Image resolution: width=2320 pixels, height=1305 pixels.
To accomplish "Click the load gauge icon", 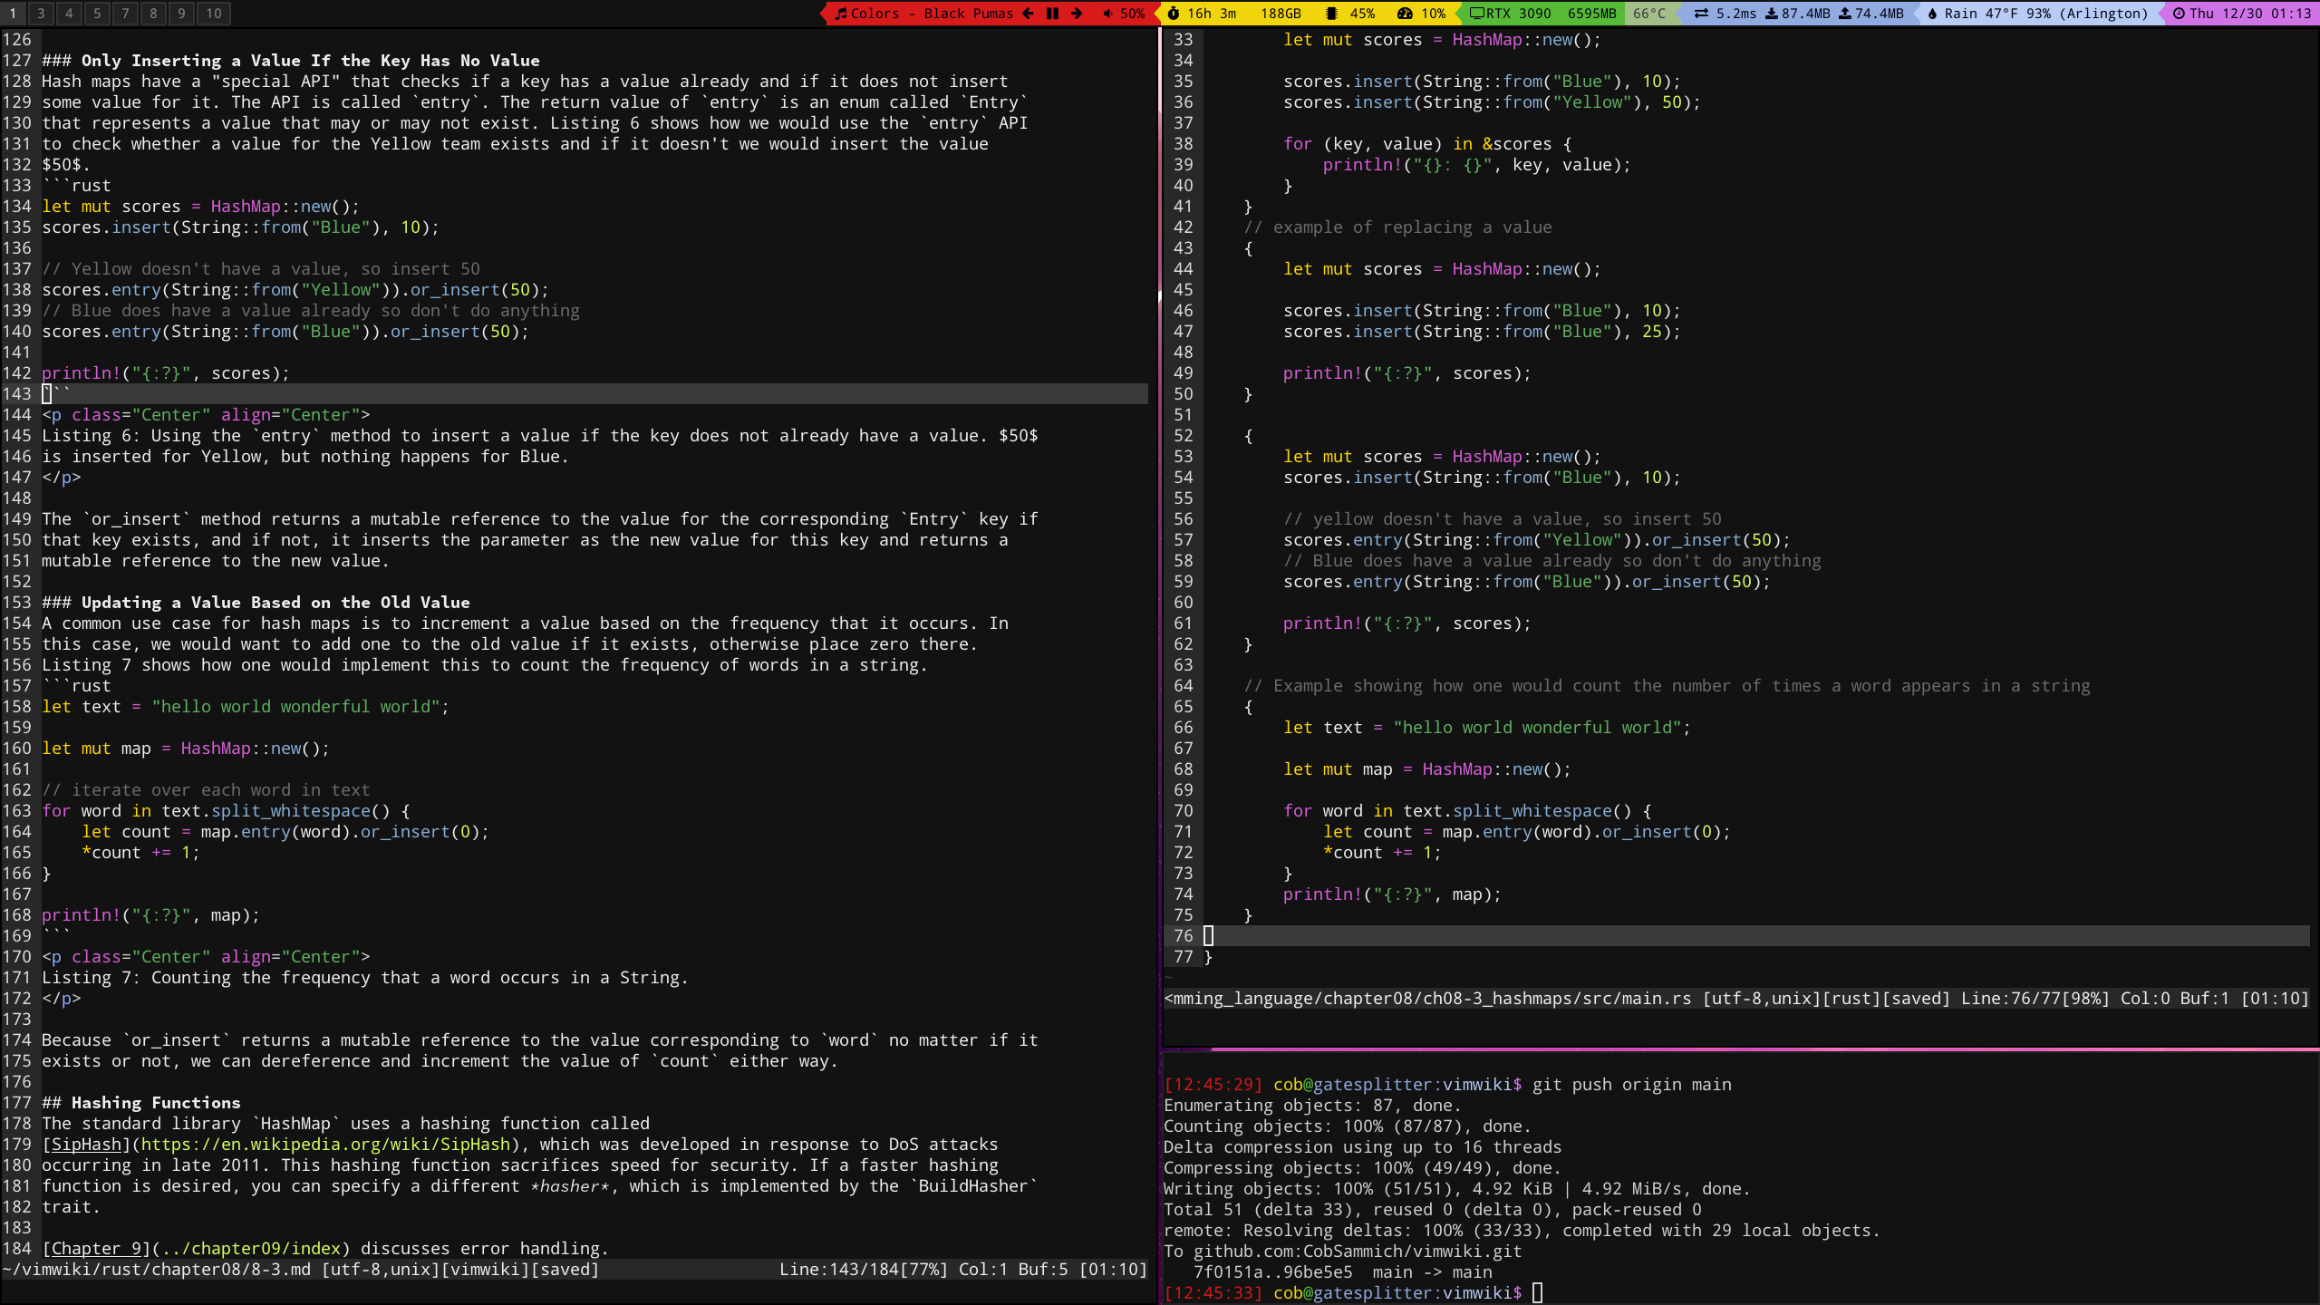I will (x=1405, y=13).
